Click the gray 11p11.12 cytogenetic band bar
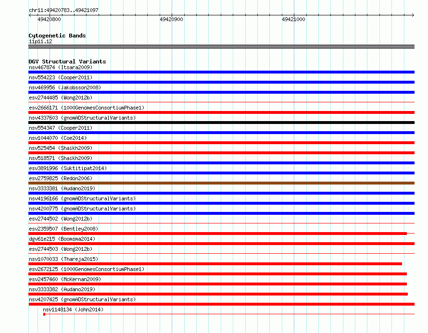This screenshot has width=428, height=333. pyautogui.click(x=221, y=47)
